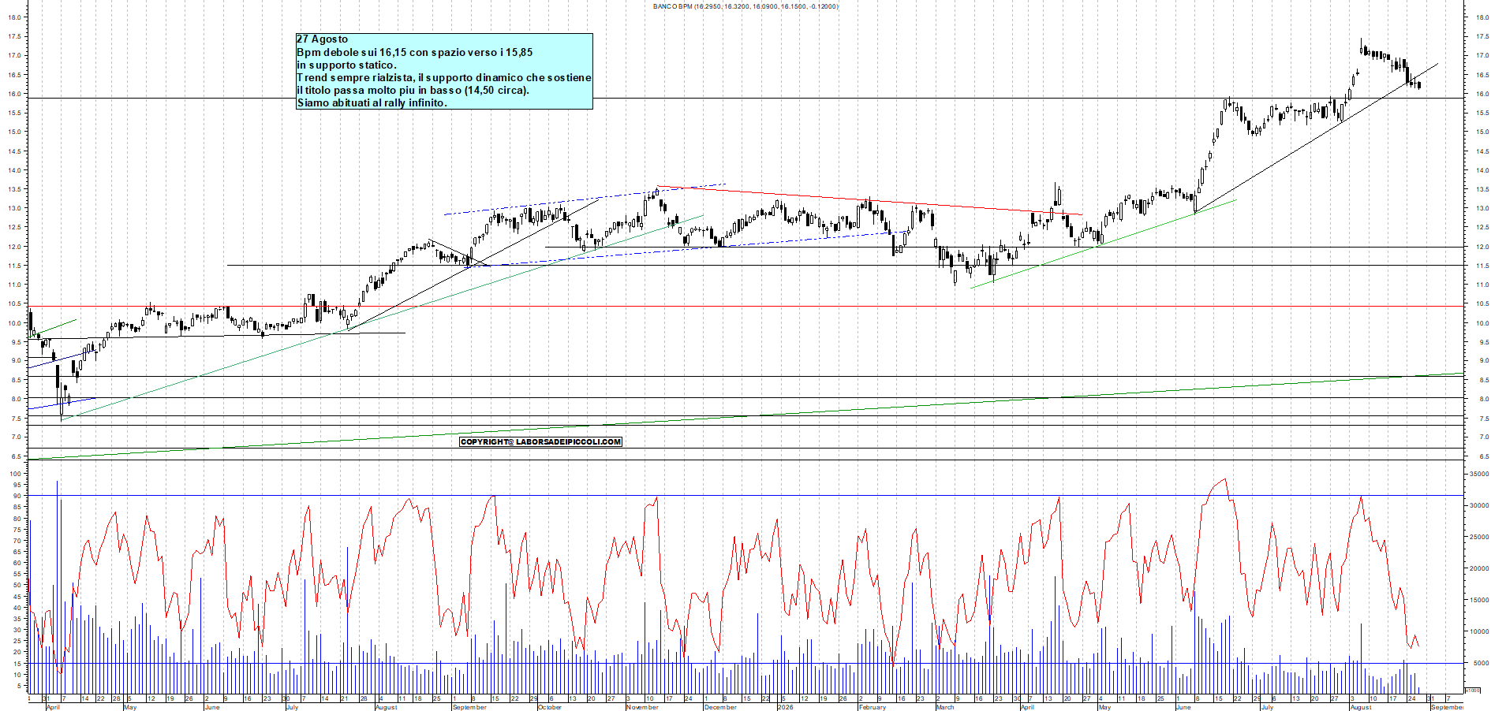
Task: Click the 30000 volume scale label
Action: point(1479,505)
